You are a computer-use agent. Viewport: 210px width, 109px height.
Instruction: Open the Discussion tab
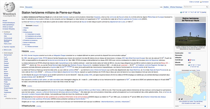[x=29, y=7]
